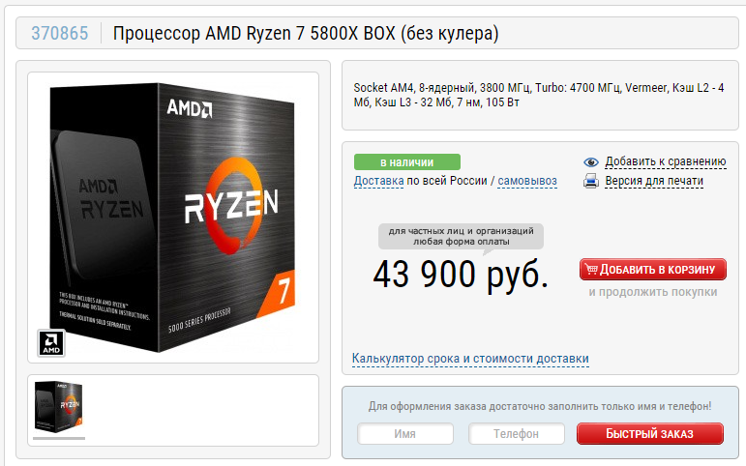Open the main Ryzen 7 product image
Screen dimensions: 746x466
coord(173,218)
